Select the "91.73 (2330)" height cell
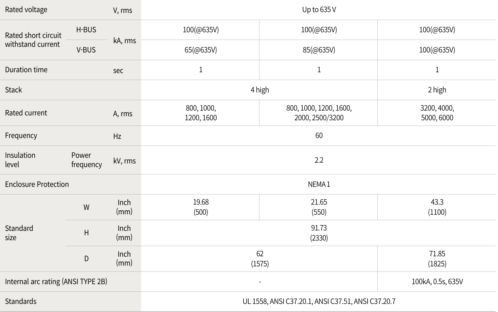Image resolution: width=498 pixels, height=312 pixels. click(x=319, y=233)
